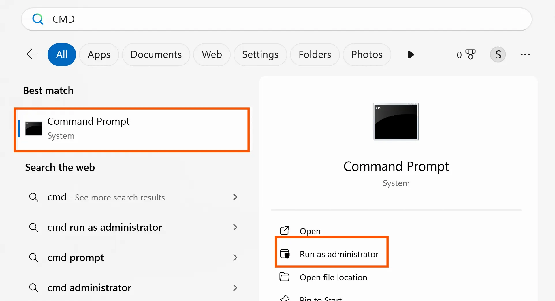This screenshot has width=555, height=301.
Task: Go back using the left arrow
Action: (x=32, y=54)
